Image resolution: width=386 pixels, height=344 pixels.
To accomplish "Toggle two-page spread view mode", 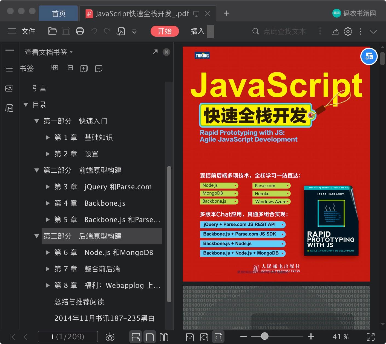I will coord(164,337).
